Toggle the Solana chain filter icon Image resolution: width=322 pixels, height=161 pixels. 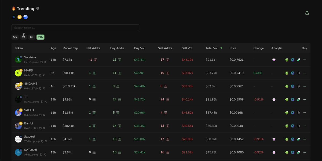14,17
